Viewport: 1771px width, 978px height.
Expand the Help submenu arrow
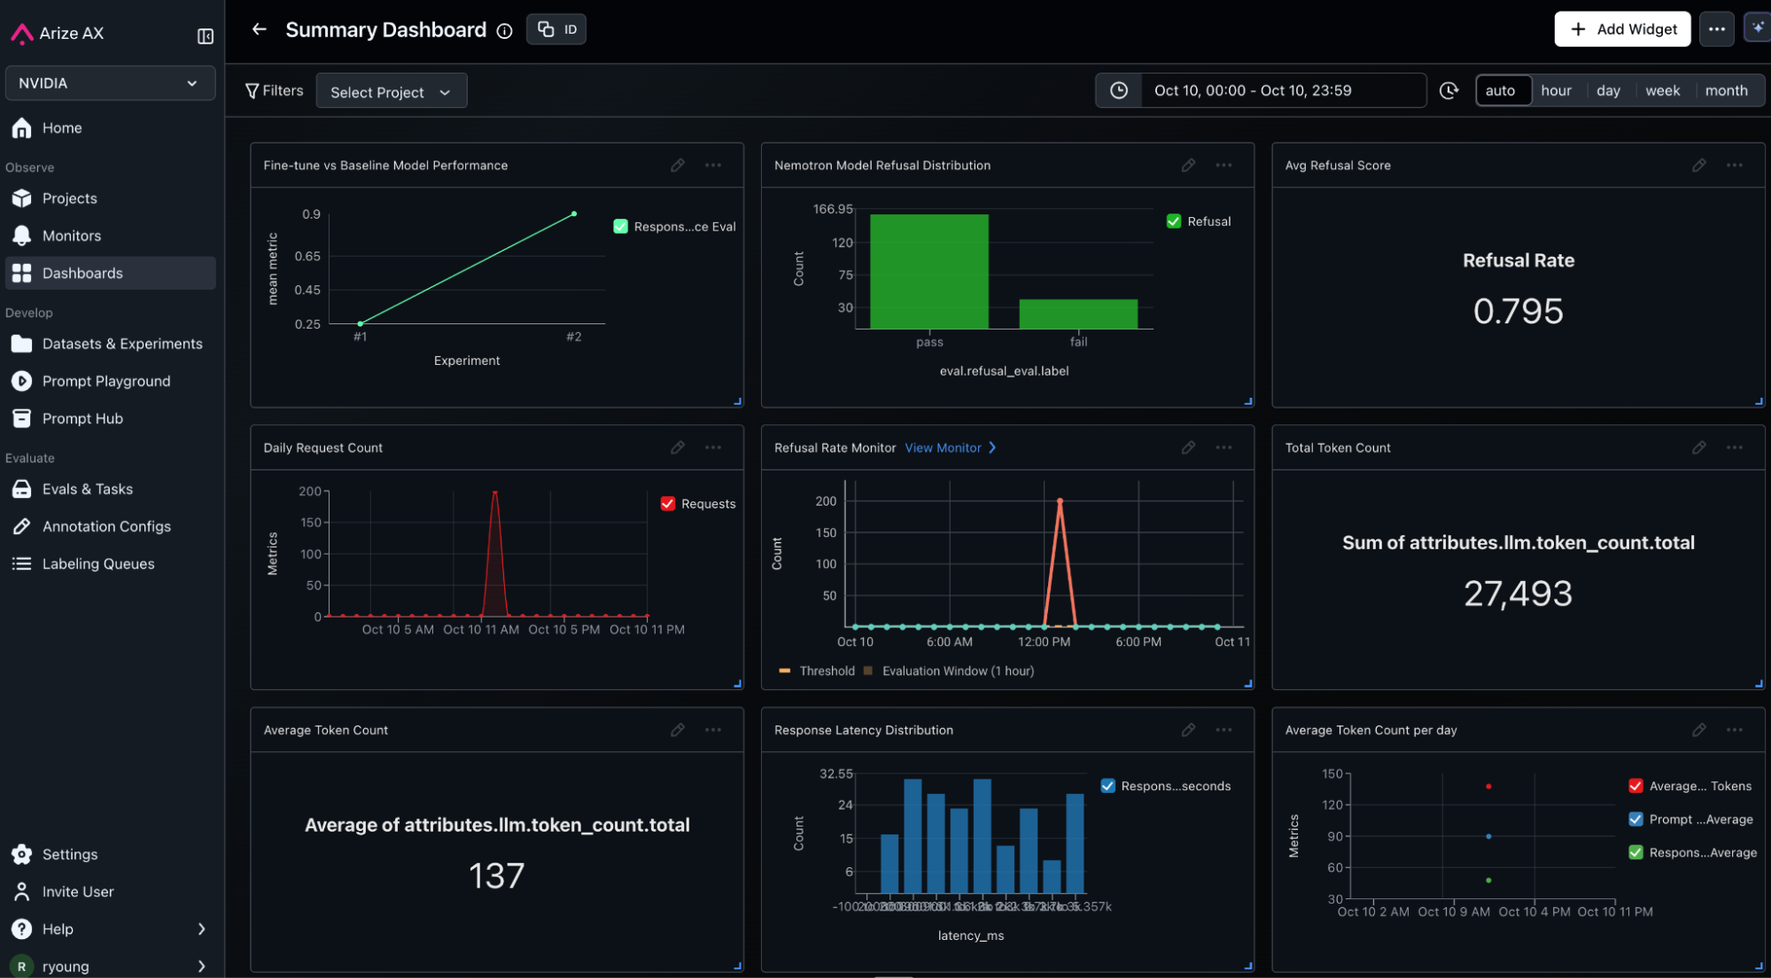coord(201,929)
